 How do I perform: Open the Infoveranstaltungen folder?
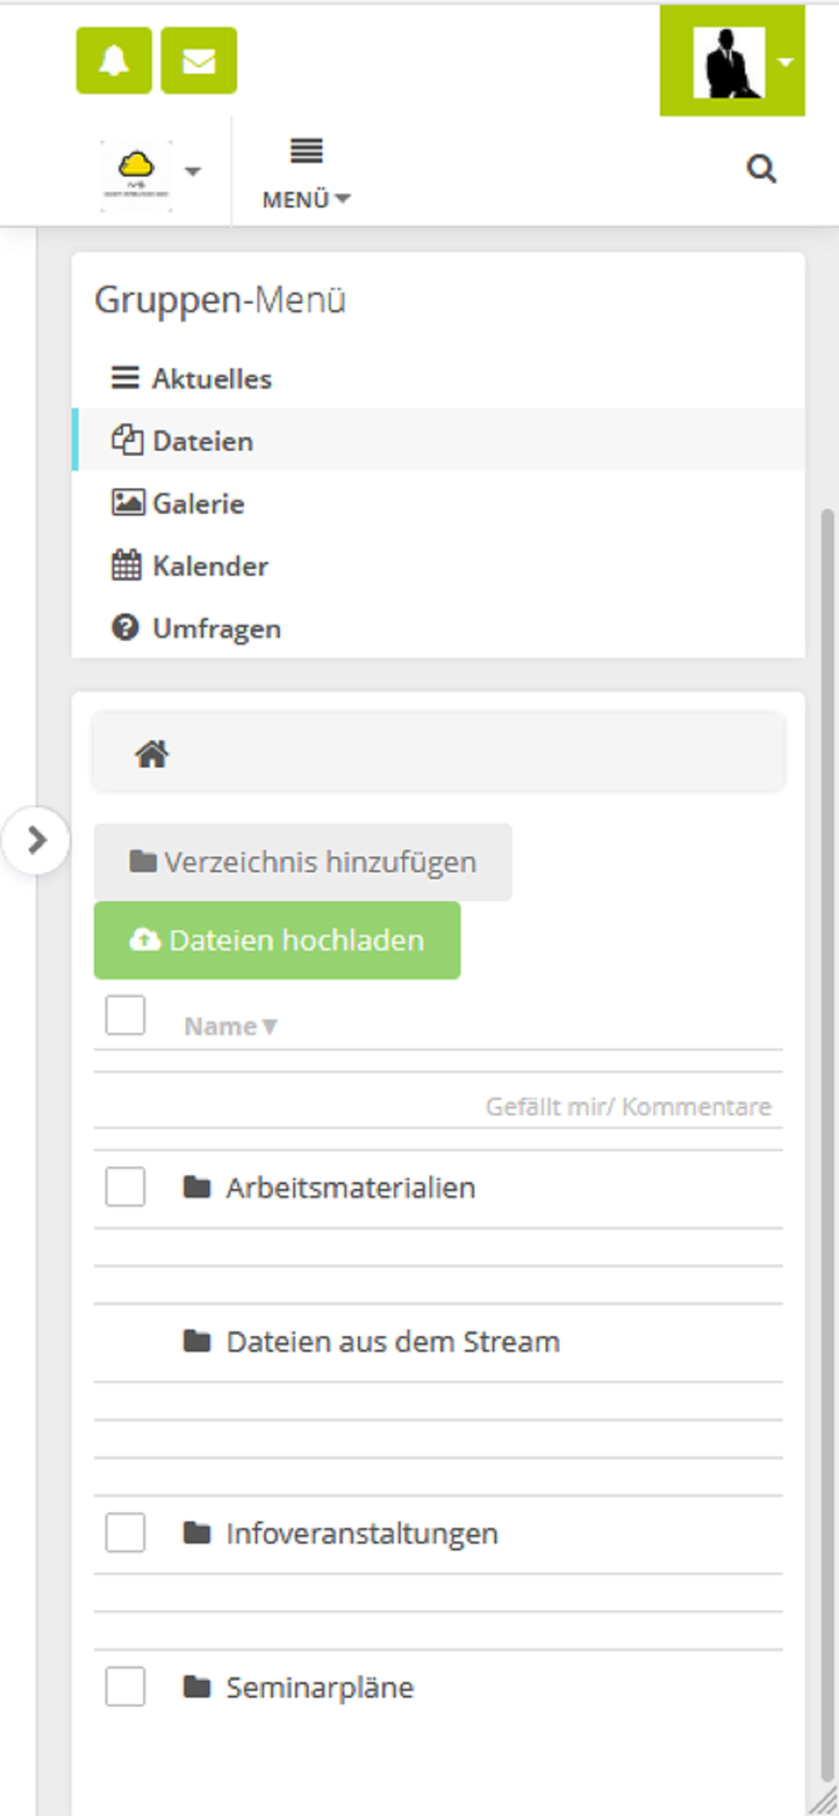(361, 1533)
